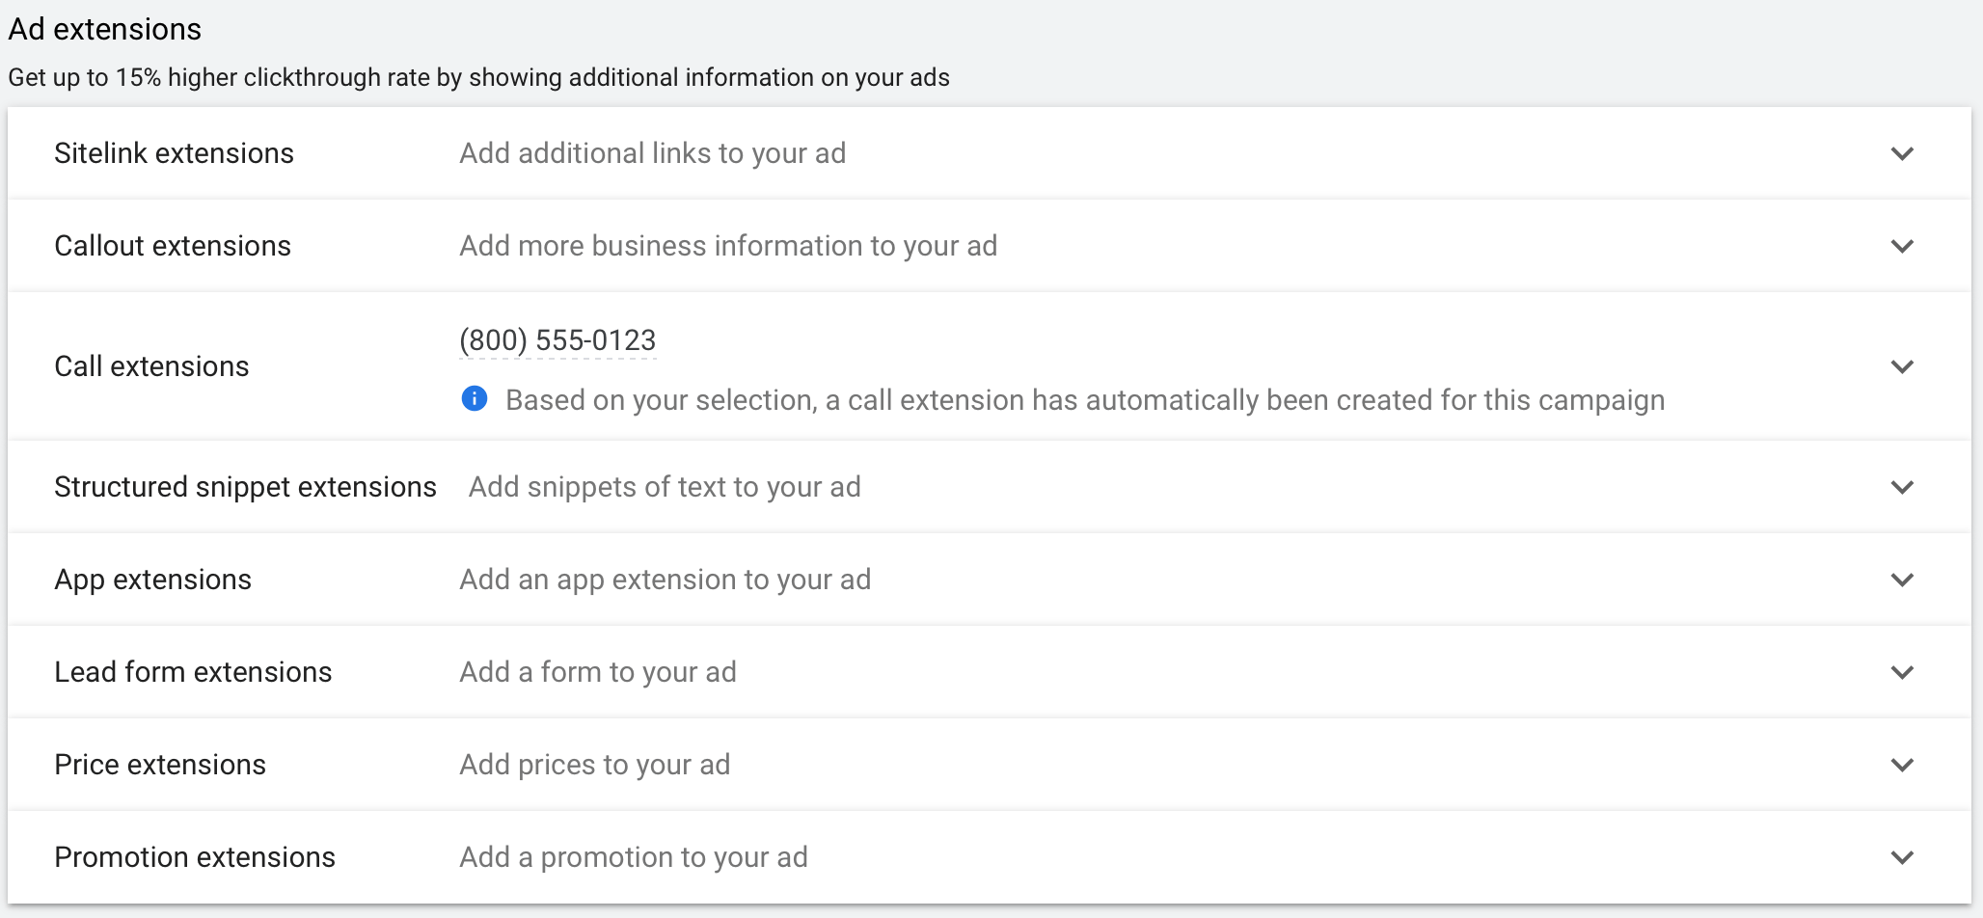Expand the Lead form extensions section
Image resolution: width=1983 pixels, height=918 pixels.
click(x=1903, y=672)
